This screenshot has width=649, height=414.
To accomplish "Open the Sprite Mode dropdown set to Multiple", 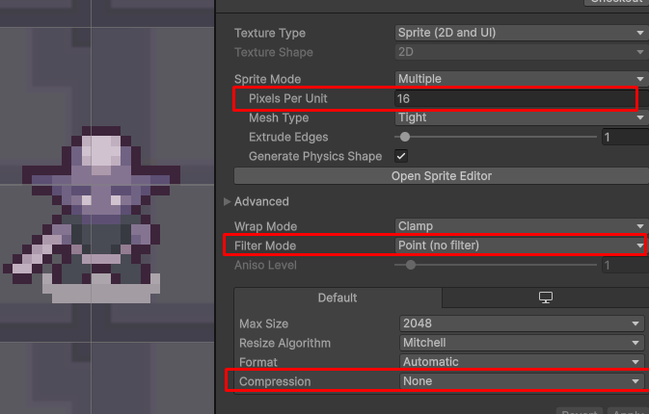I will coord(521,79).
